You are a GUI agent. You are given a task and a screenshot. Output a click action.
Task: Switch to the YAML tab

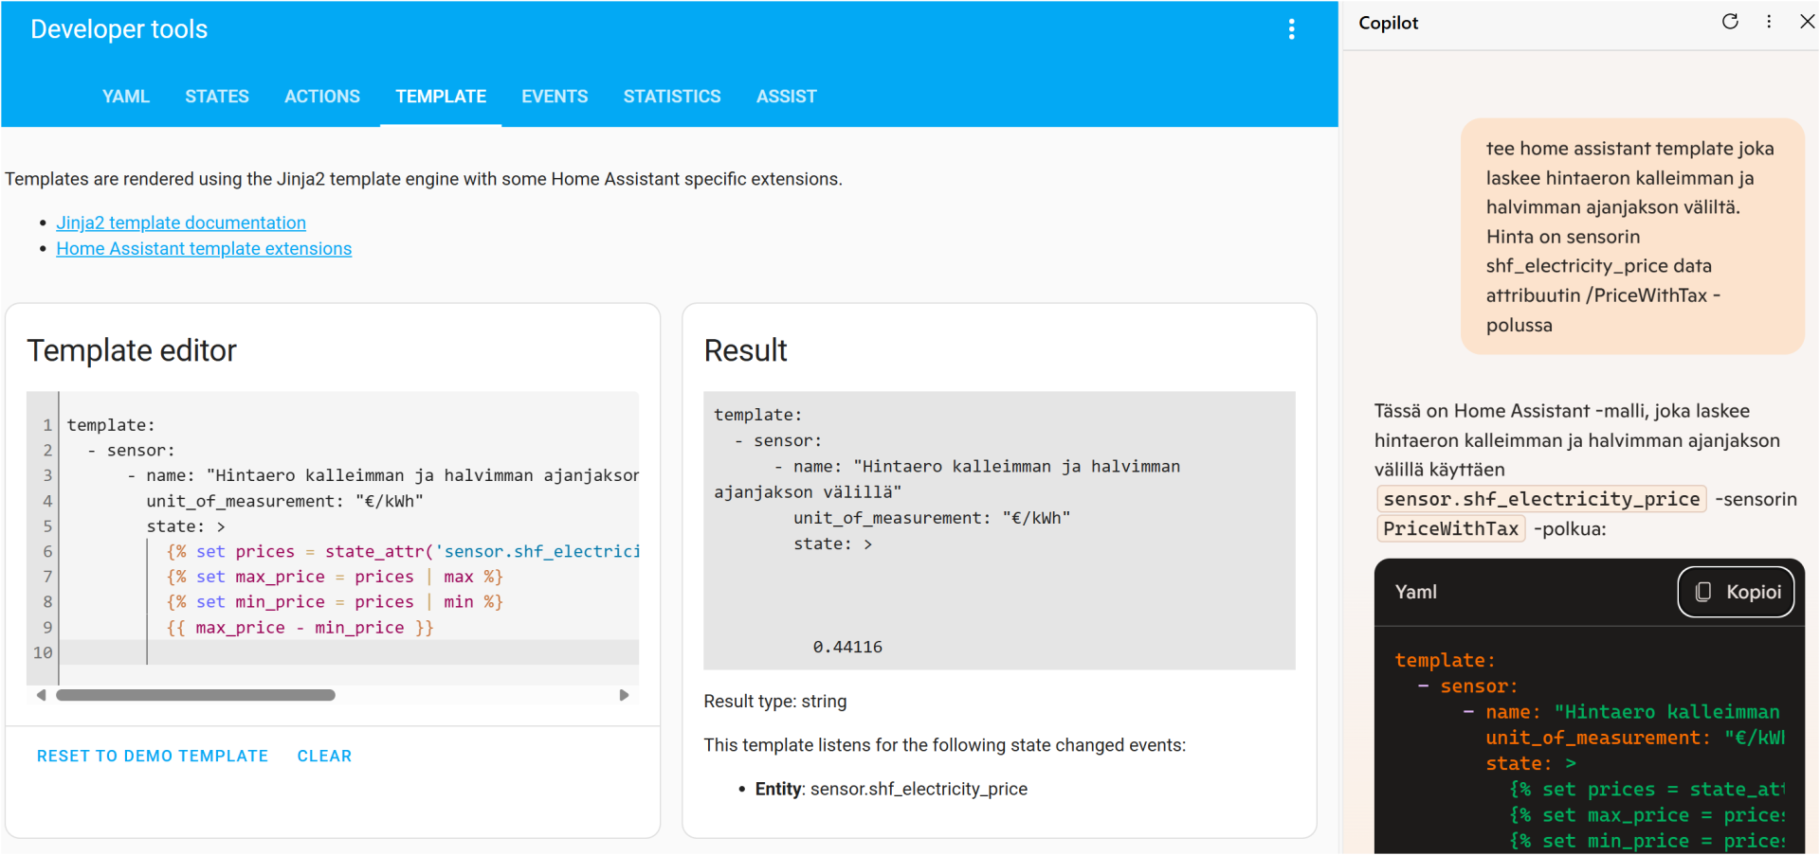click(126, 97)
